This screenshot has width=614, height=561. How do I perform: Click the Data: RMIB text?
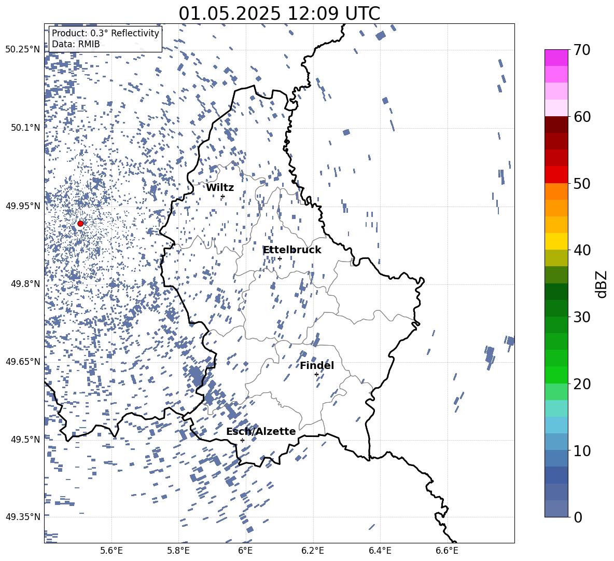point(76,44)
